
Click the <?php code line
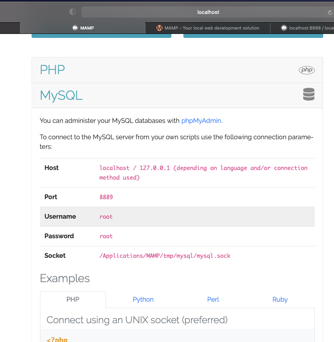tap(57, 339)
